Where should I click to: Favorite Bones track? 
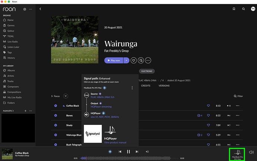[x=208, y=116]
